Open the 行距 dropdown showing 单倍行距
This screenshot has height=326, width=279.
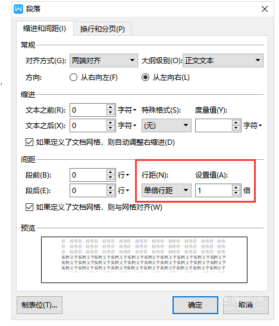167,190
